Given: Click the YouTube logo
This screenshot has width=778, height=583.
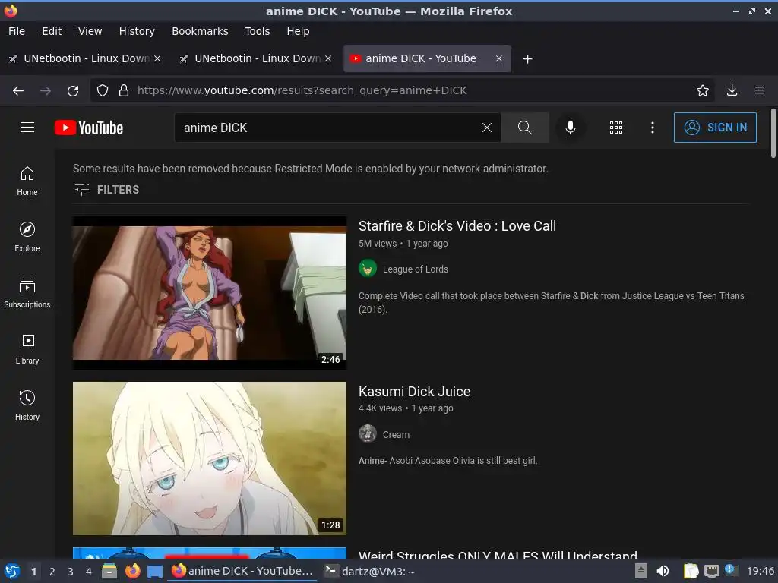Looking at the screenshot, I should [89, 128].
